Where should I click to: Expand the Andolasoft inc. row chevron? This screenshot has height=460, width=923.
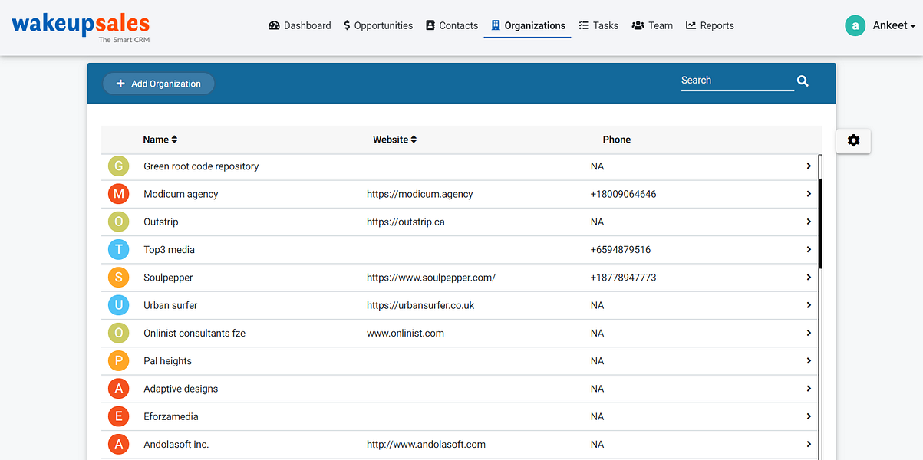pos(809,444)
